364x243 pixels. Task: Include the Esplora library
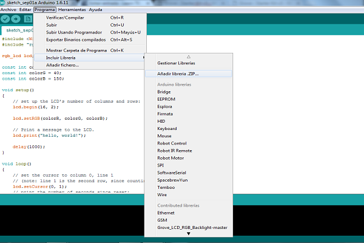[189, 106]
